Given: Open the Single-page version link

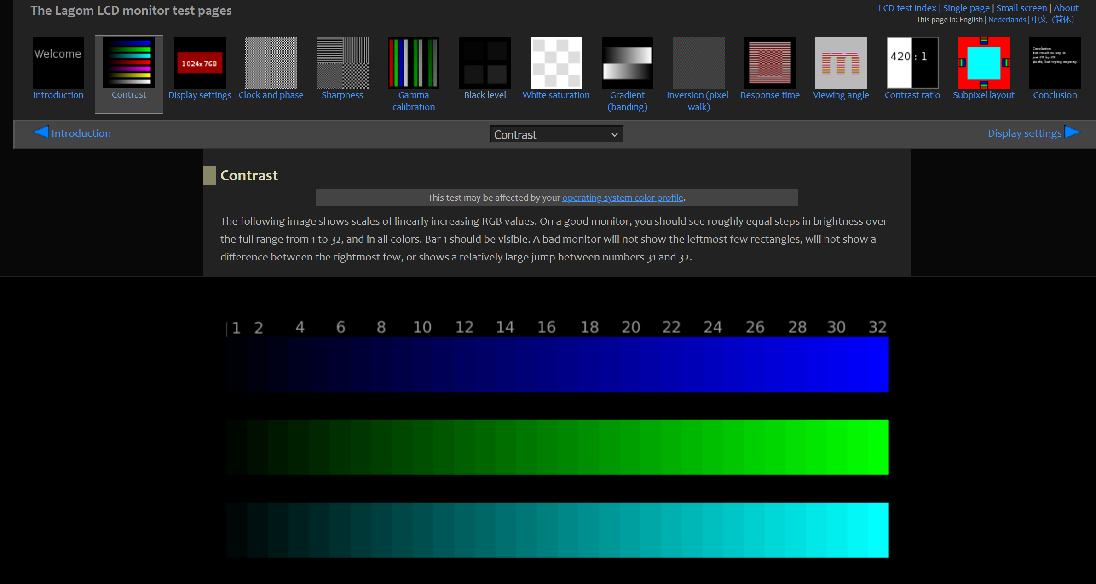Looking at the screenshot, I should tap(966, 8).
